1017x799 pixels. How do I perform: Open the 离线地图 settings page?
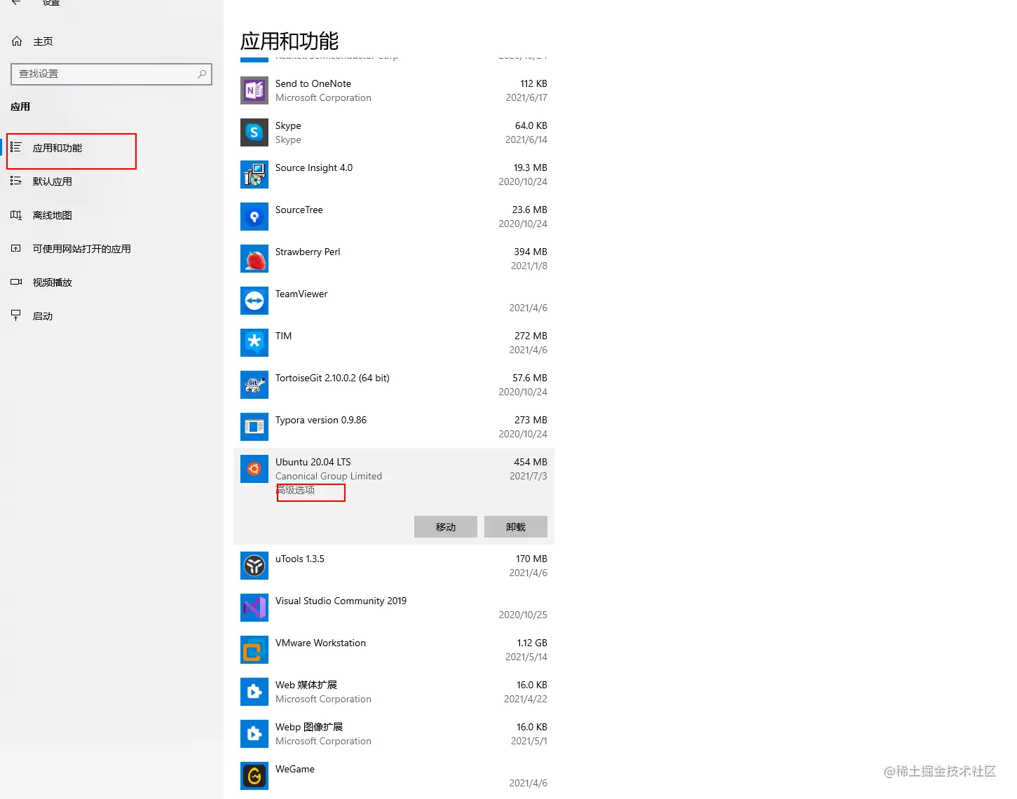point(111,215)
